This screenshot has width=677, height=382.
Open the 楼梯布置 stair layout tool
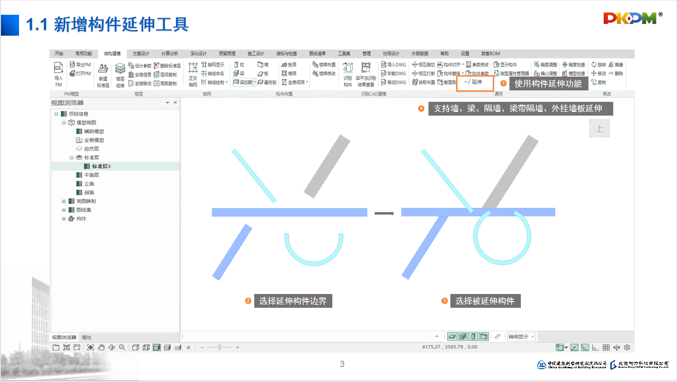[324, 65]
